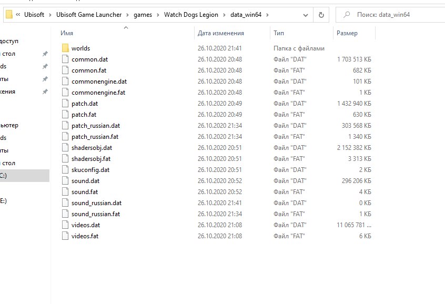Viewport: 445px width, 304px height.
Task: Click the videos.fat file icon
Action: [x=65, y=236]
